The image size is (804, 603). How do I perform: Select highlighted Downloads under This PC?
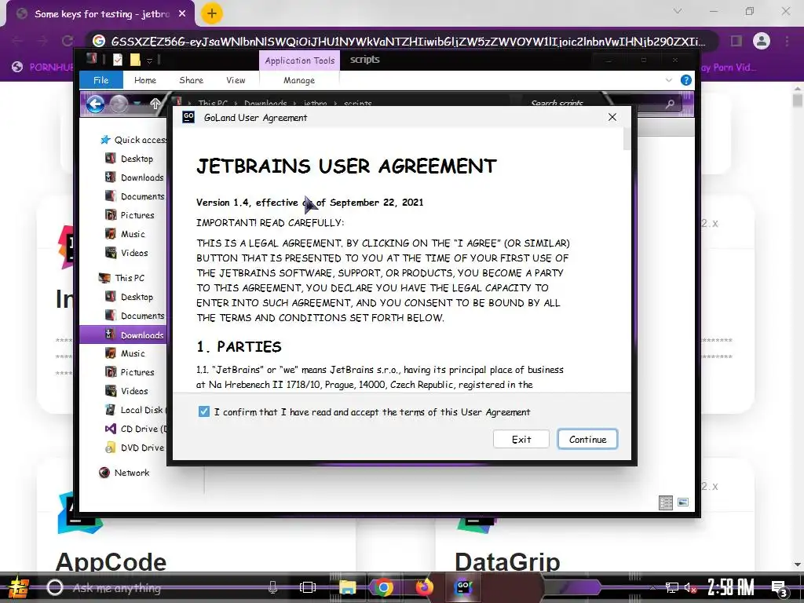pyautogui.click(x=123, y=334)
